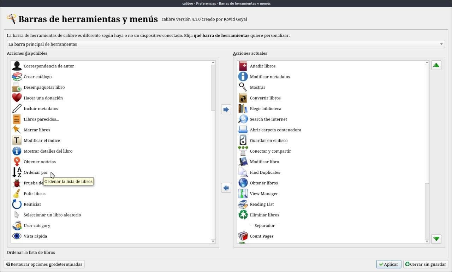Select the Crear catálogo books icon
452x272 pixels.
(x=17, y=77)
